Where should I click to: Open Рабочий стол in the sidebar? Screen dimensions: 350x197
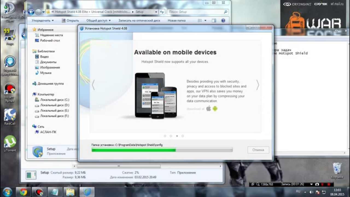[48, 40]
